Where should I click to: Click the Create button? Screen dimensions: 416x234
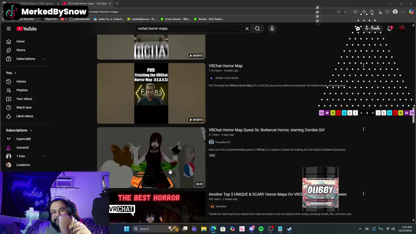click(372, 29)
